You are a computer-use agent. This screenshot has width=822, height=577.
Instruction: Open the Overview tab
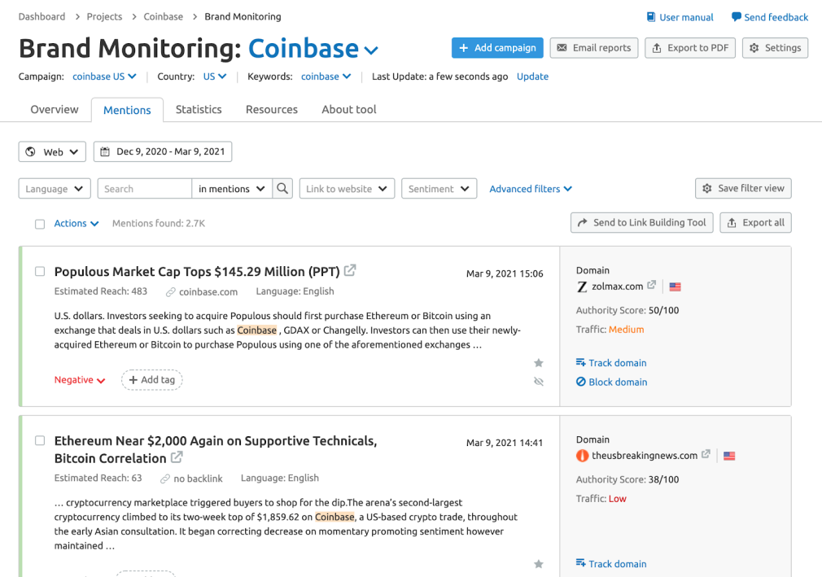click(55, 110)
